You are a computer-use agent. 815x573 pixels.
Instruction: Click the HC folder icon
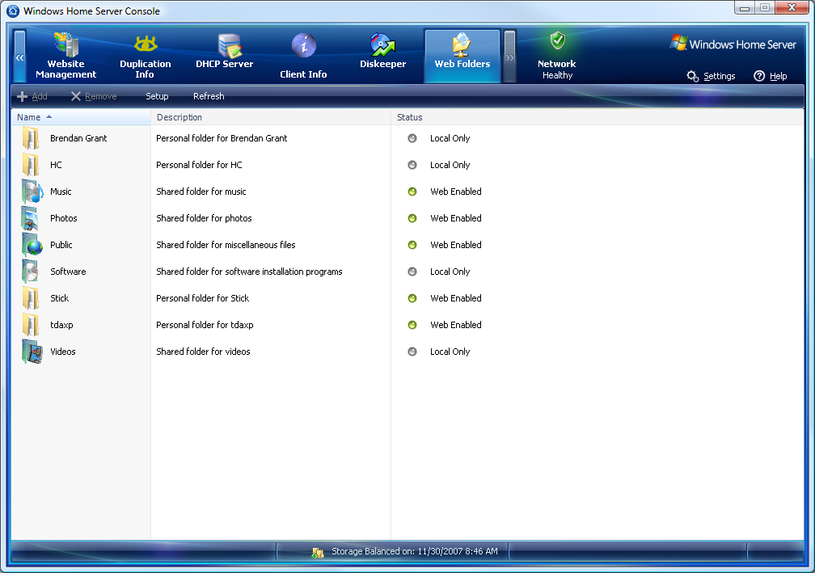click(31, 165)
